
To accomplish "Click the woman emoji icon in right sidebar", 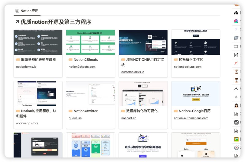I will (236, 105).
